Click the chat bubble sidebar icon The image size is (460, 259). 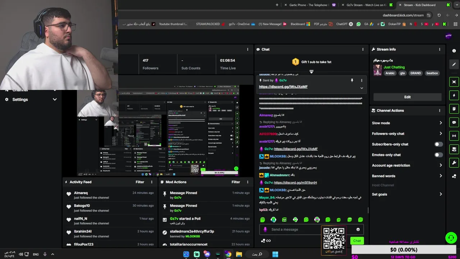pos(454,122)
